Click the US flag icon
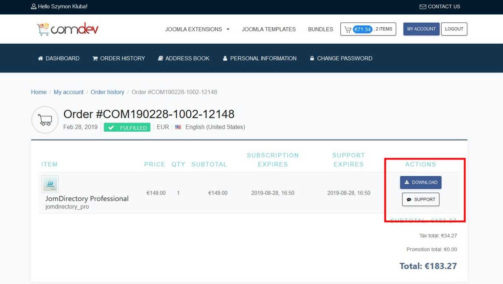Screen dimensions: 503x284 178,127
